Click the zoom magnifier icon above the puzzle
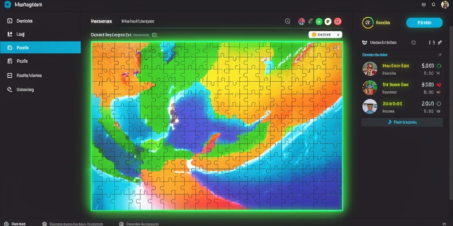 [288, 21]
